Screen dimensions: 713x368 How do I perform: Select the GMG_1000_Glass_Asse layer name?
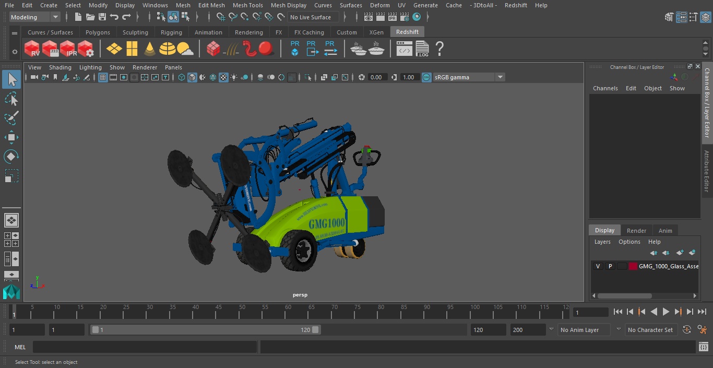point(668,266)
